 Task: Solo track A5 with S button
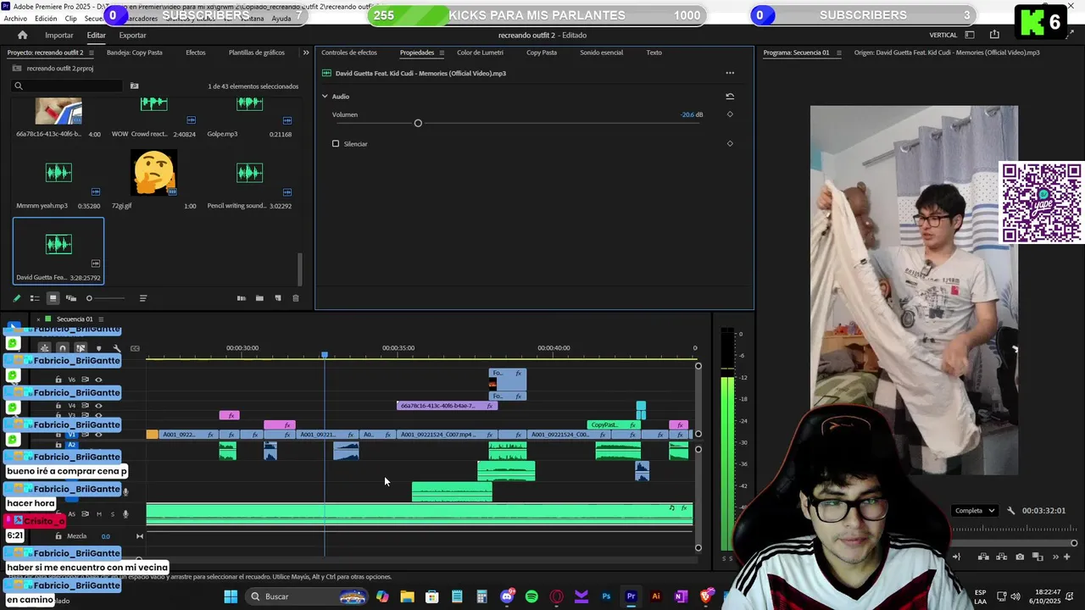point(112,513)
